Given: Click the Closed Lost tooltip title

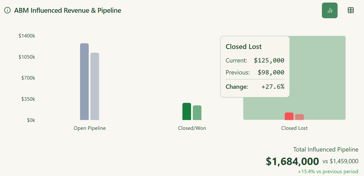Looking at the screenshot, I should [x=243, y=47].
